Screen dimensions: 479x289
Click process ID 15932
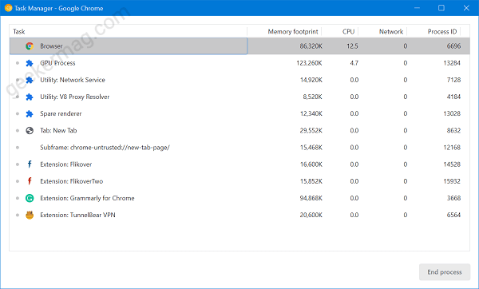tap(452, 181)
